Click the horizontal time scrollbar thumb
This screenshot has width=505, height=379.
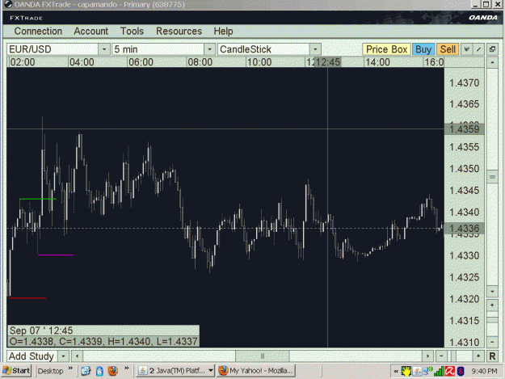click(263, 356)
